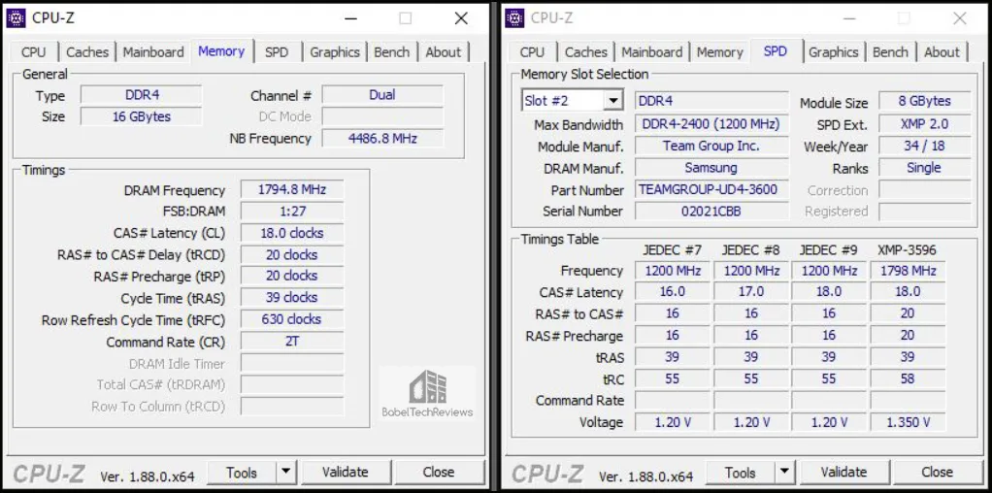Click Row Refresh Cycle Time value 630 clocks
Viewport: 992px width, 493px height.
(x=292, y=319)
